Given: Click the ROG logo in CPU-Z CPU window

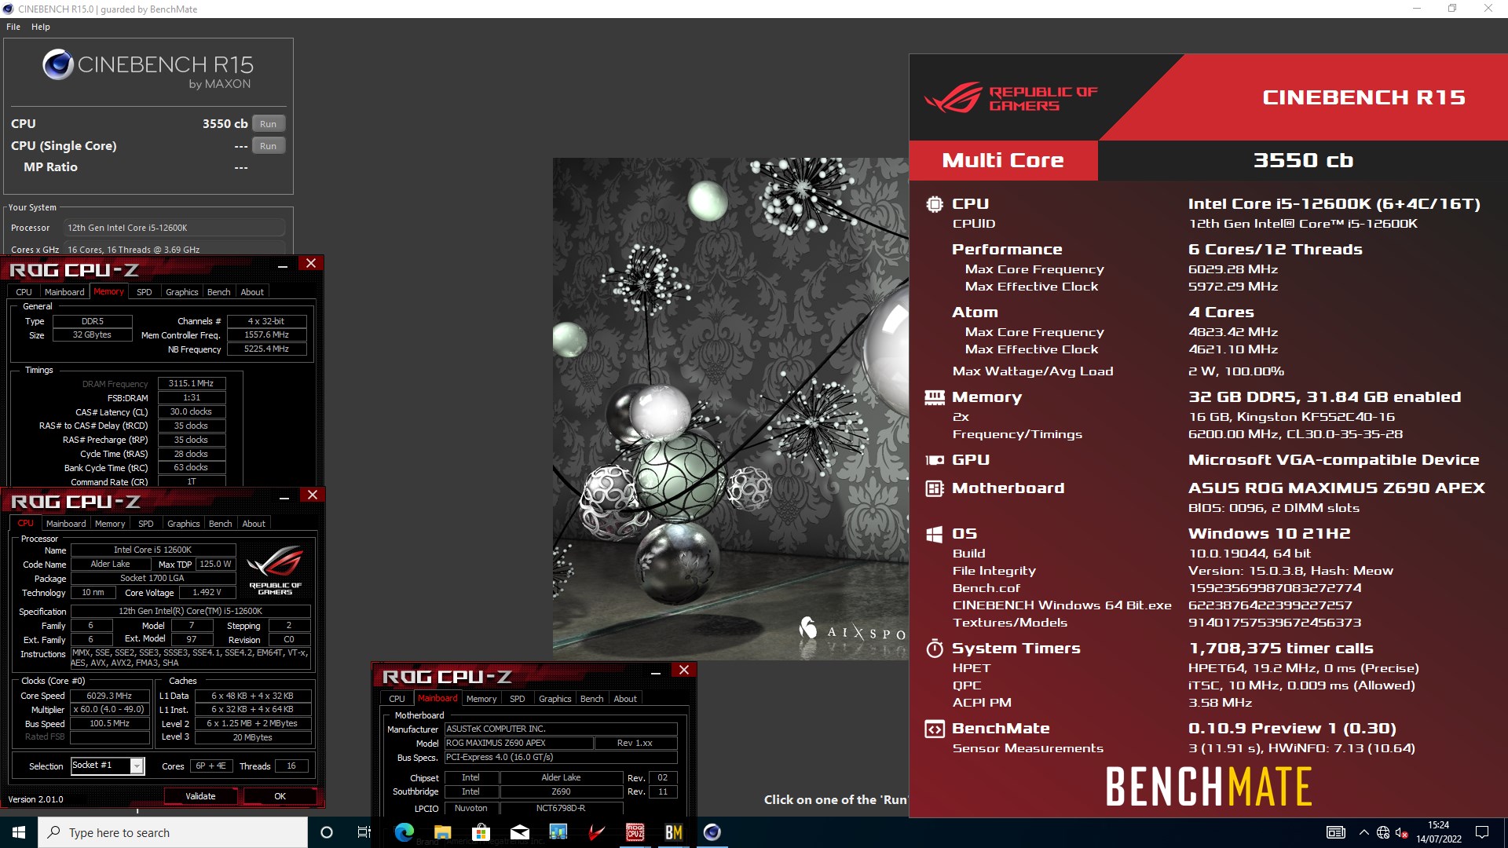Looking at the screenshot, I should 275,569.
